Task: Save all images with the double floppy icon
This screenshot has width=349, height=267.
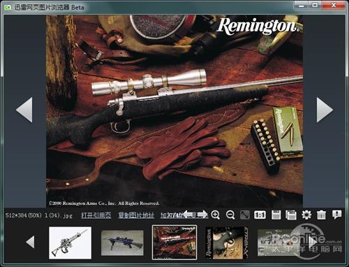Action: coord(291,215)
